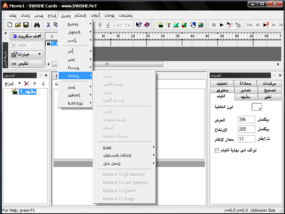Click the Insert Text tool icon
285x214 pixels.
point(168,25)
